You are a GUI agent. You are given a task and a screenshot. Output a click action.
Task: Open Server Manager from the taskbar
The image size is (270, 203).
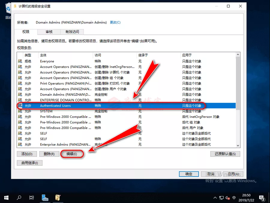[45, 198]
